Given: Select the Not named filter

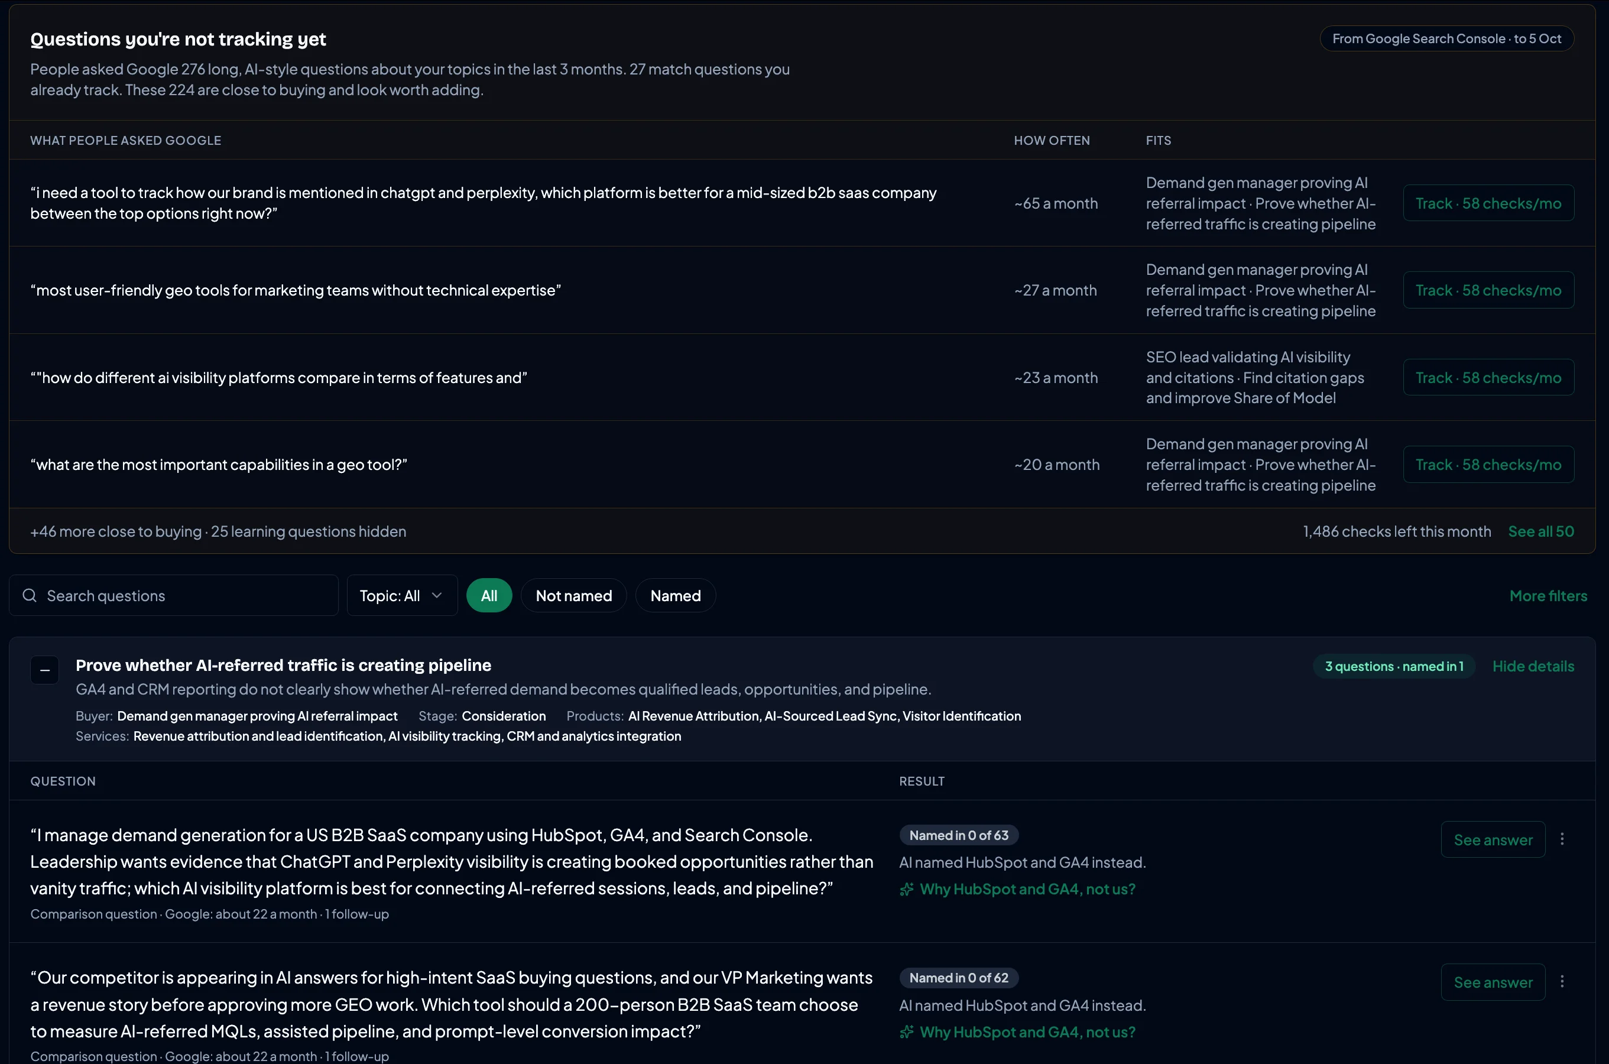Looking at the screenshot, I should [573, 595].
